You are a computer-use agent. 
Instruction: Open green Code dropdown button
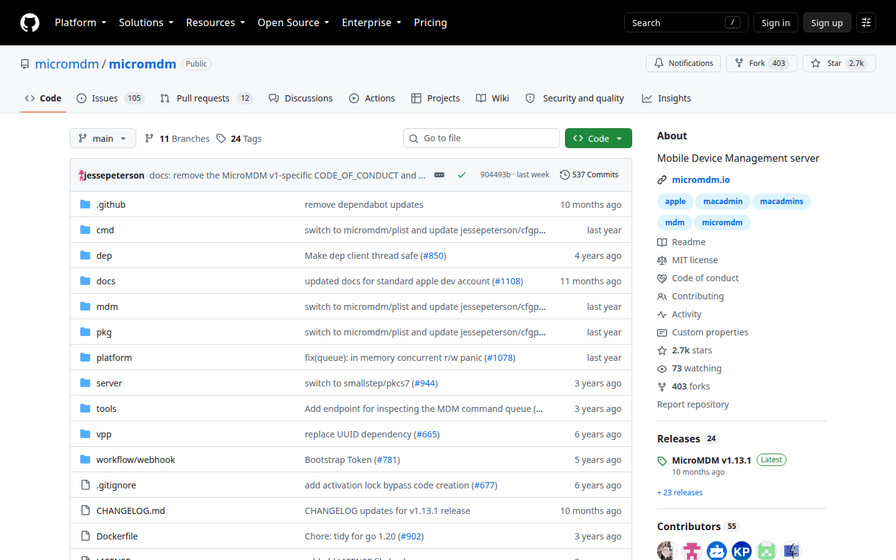click(x=598, y=138)
